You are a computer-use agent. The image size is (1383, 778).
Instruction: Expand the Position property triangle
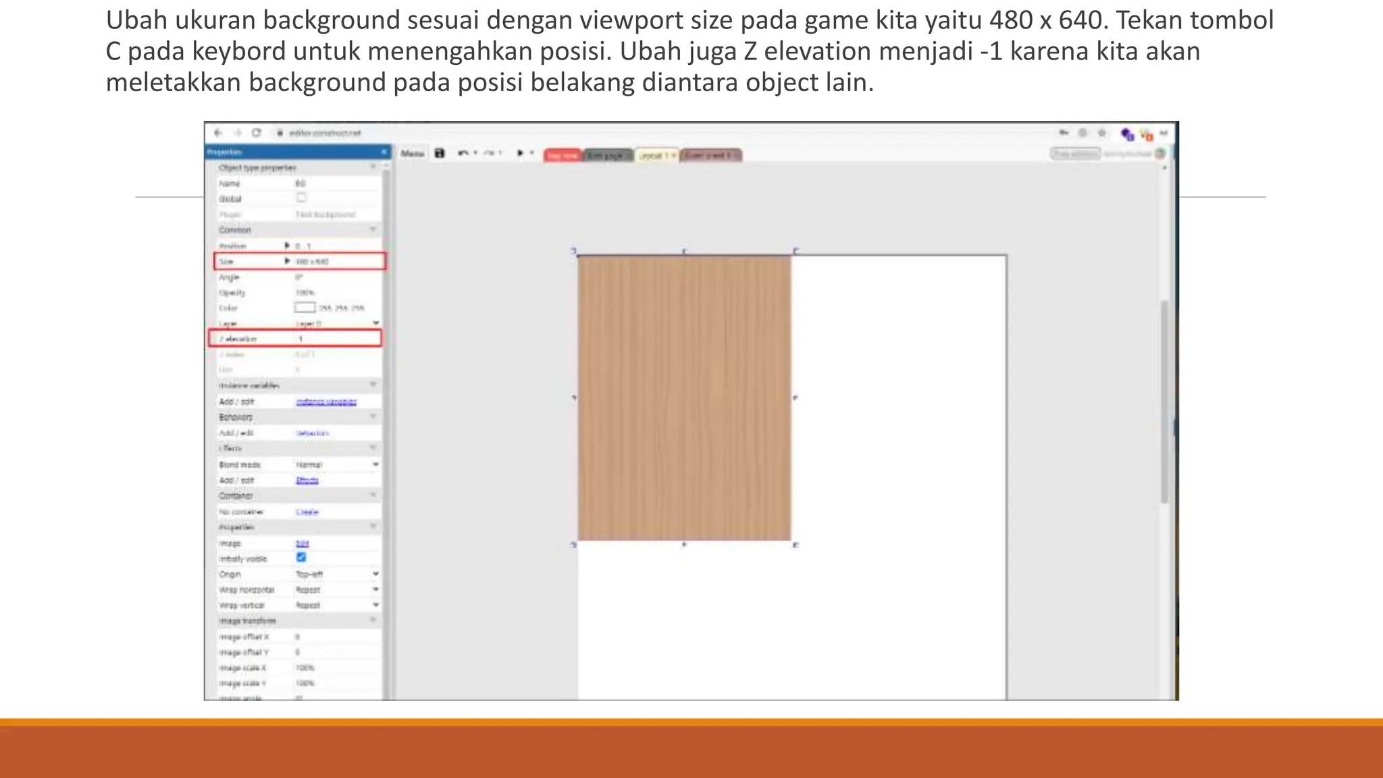[287, 245]
